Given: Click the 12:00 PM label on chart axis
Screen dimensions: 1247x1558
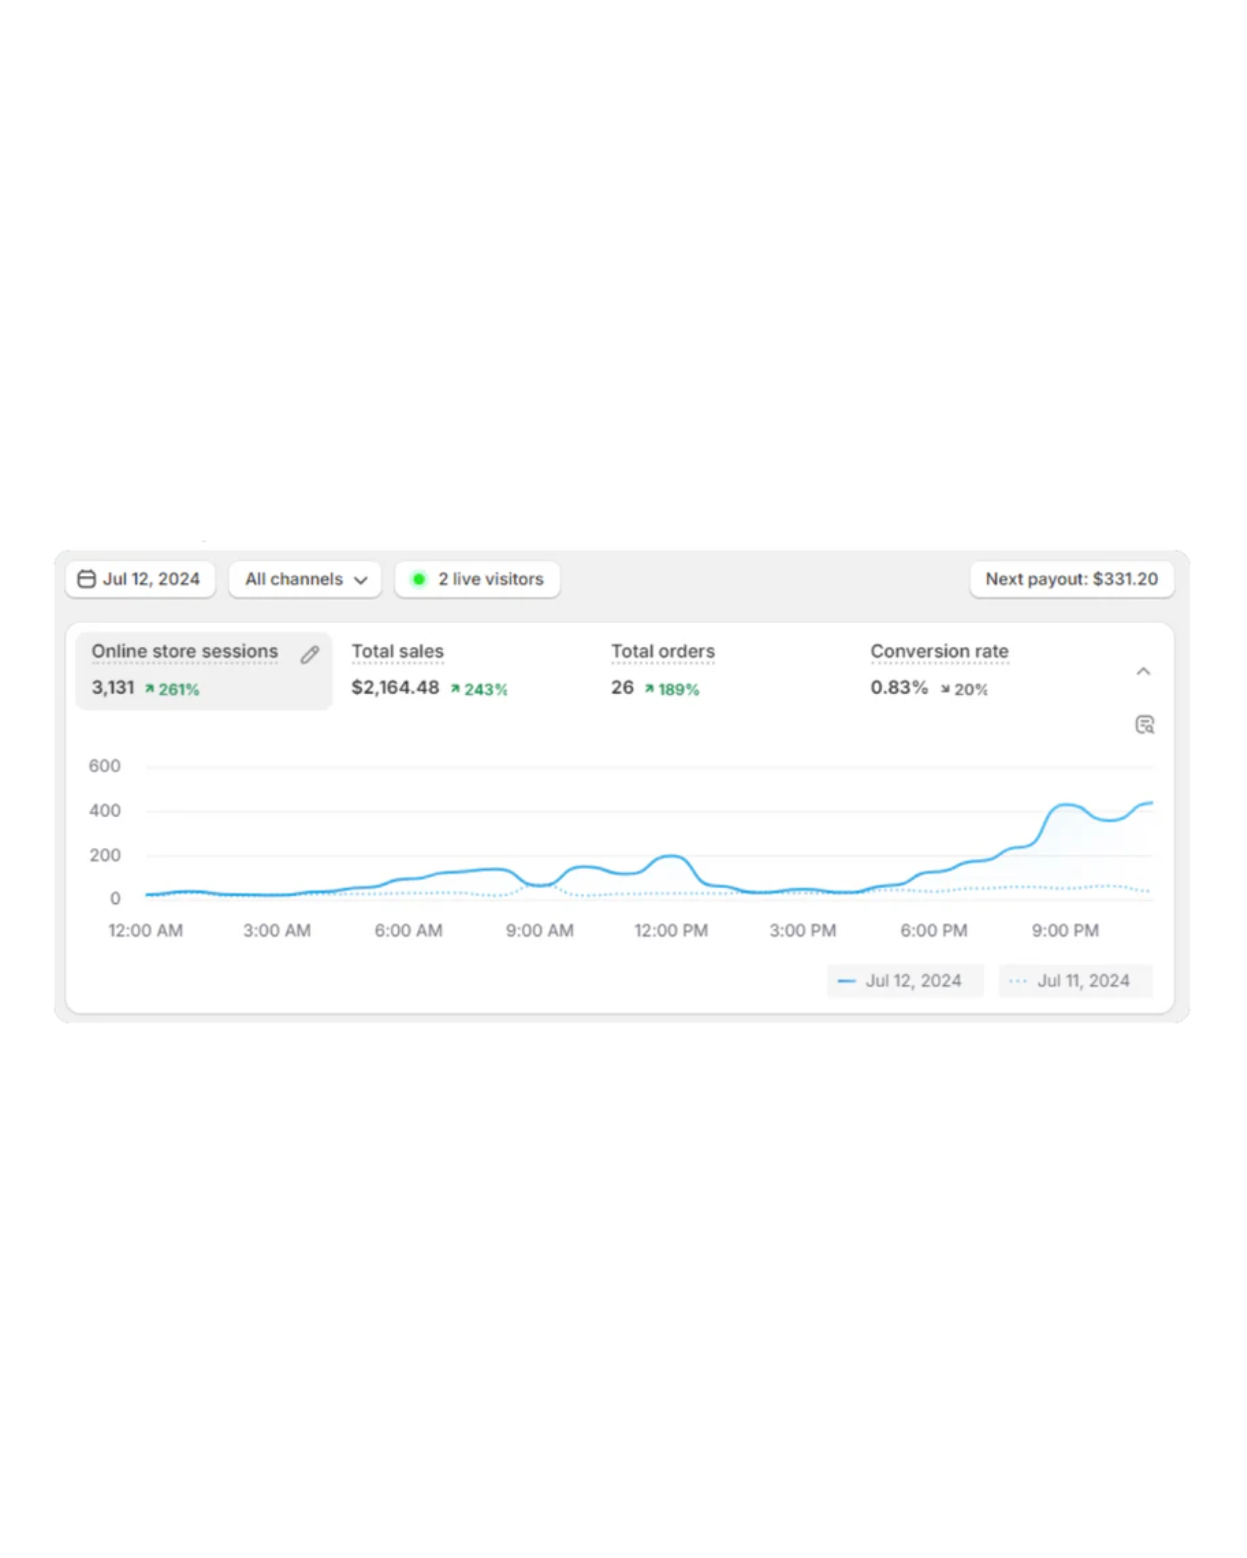Looking at the screenshot, I should [x=671, y=931].
